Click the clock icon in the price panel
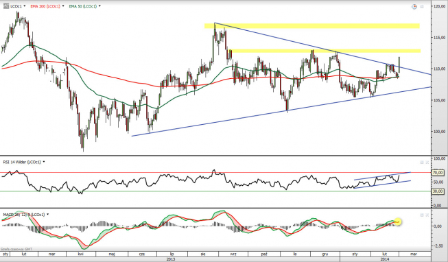The height and width of the screenshot is (262, 448). (414, 6)
